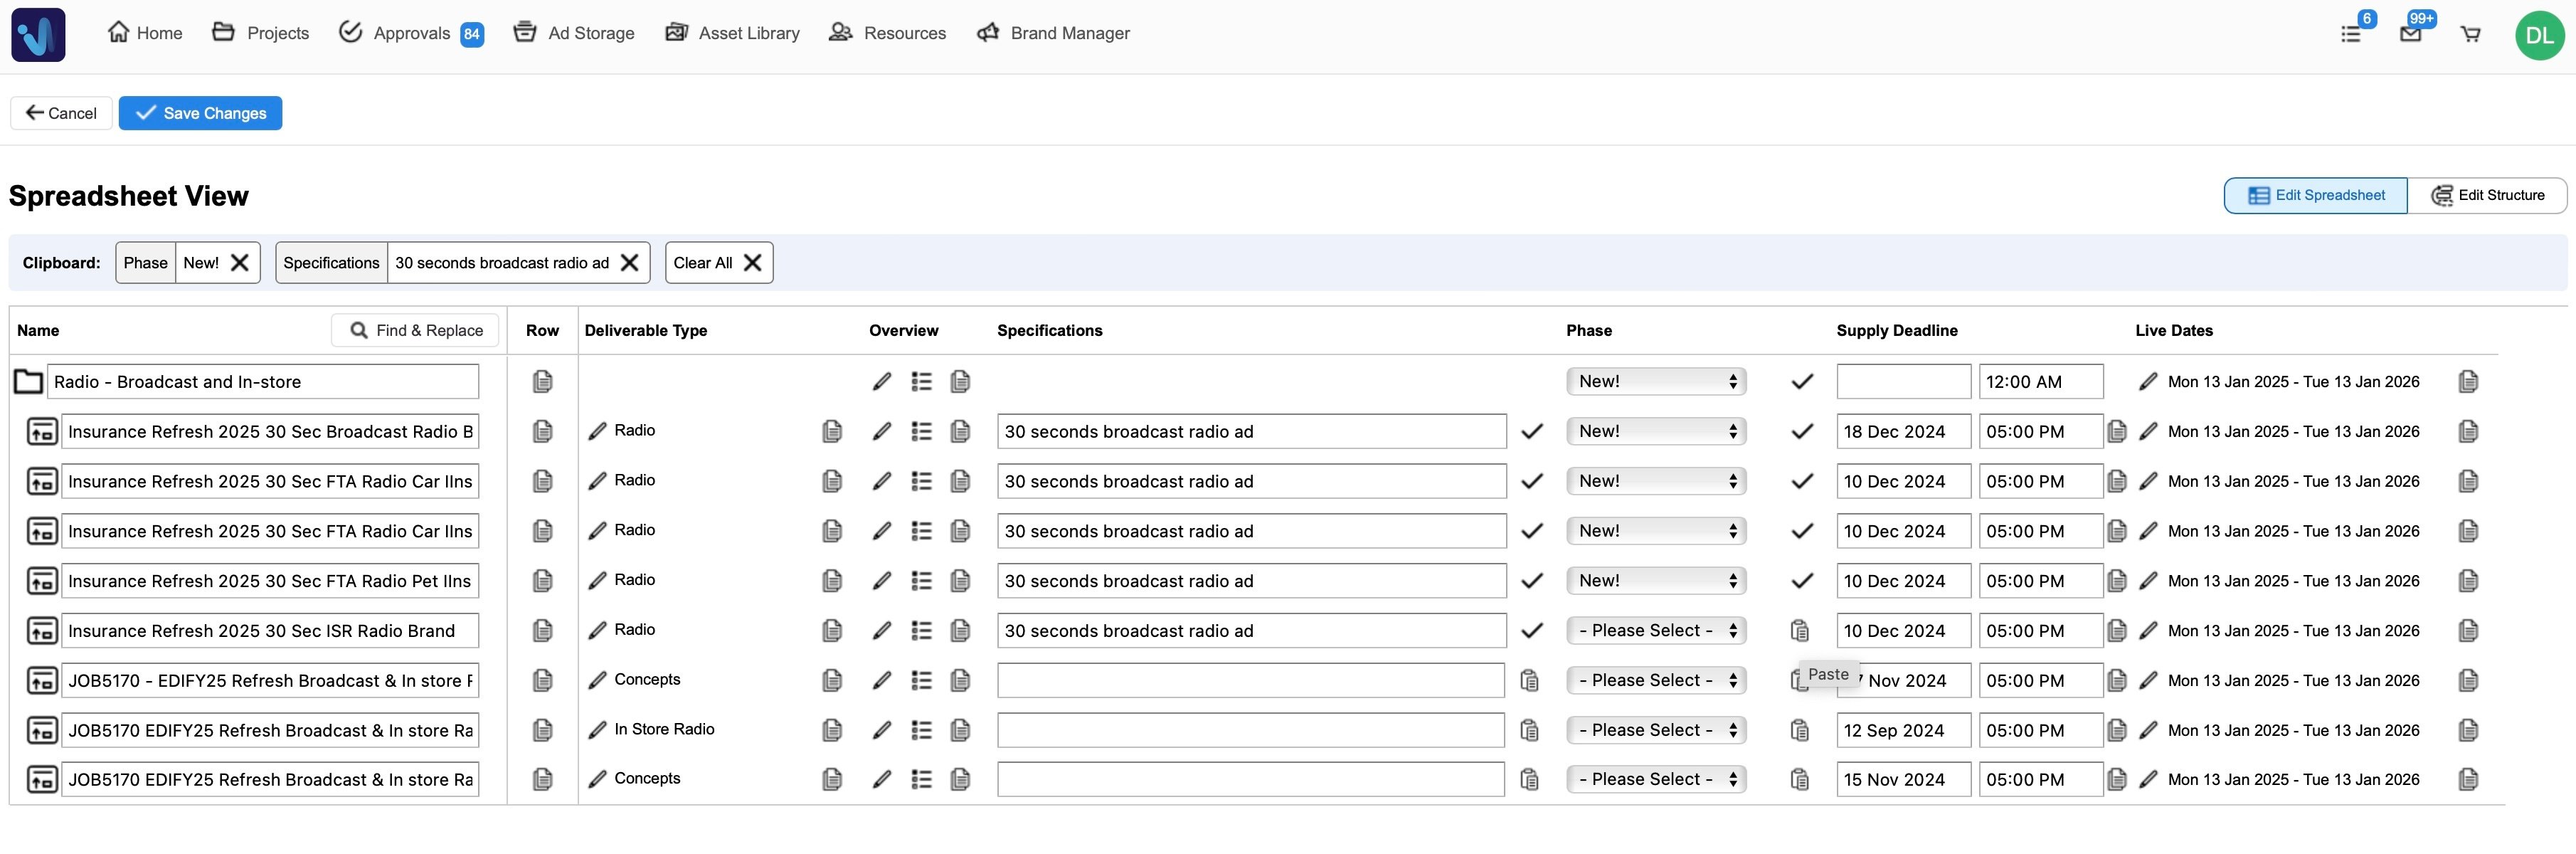Open the task list icon with badge 6

point(2351,34)
